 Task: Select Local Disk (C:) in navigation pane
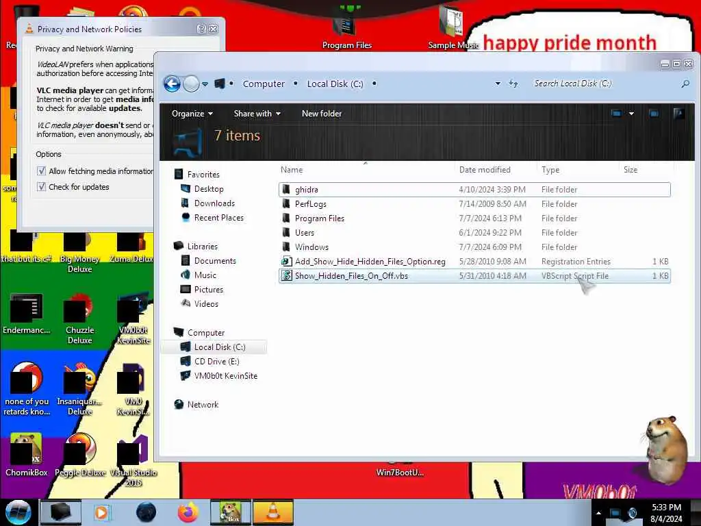pyautogui.click(x=214, y=347)
